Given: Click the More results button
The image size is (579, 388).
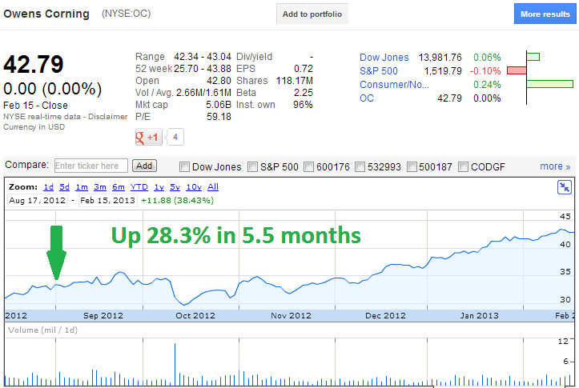Looking at the screenshot, I should [545, 14].
